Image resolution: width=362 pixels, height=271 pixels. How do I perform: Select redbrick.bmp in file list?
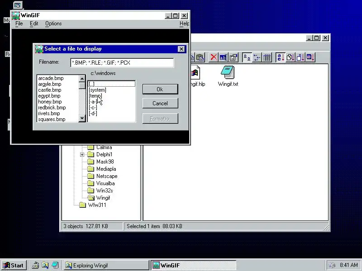[52, 107]
